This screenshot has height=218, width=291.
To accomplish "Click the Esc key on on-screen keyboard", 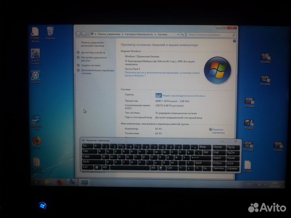I will [x=87, y=146].
